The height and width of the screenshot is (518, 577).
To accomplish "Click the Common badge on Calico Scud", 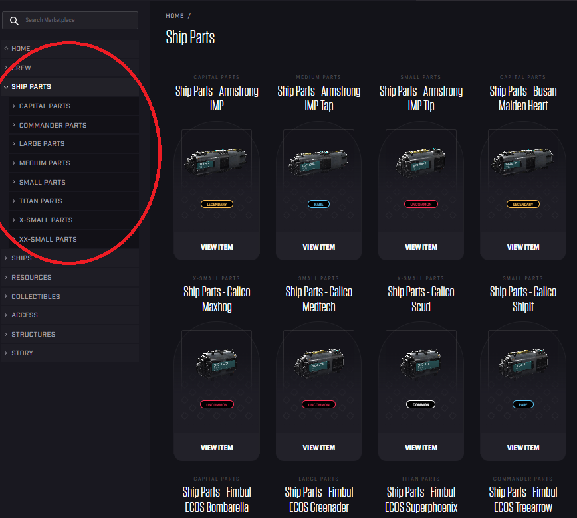I will [421, 404].
